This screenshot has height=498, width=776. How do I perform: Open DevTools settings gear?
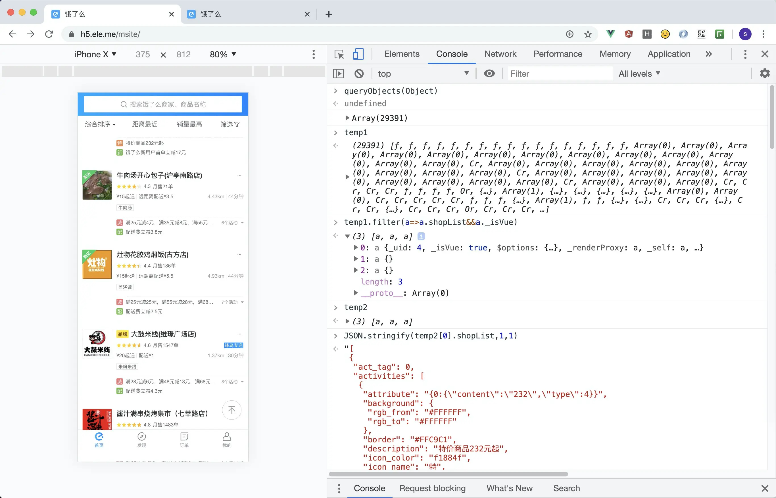[764, 73]
